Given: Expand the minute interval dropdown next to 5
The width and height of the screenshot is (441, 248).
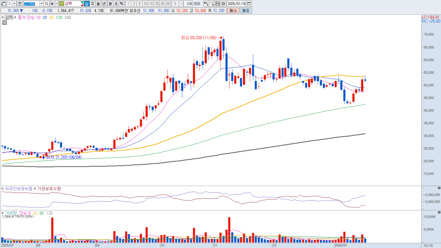Looking at the screenshot, I should (x=181, y=4).
